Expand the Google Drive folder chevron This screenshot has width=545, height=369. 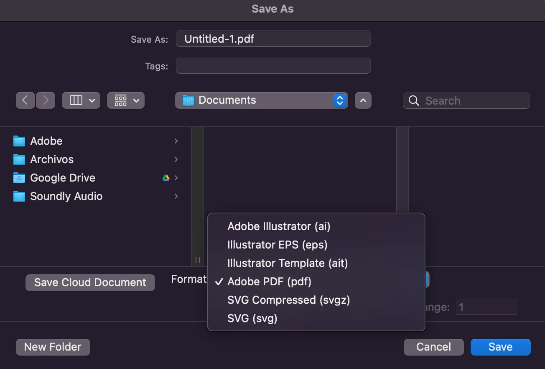(x=176, y=178)
